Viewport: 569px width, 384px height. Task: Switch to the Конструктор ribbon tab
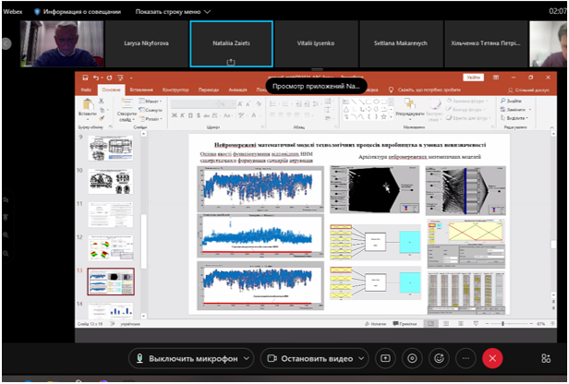pyautogui.click(x=176, y=90)
